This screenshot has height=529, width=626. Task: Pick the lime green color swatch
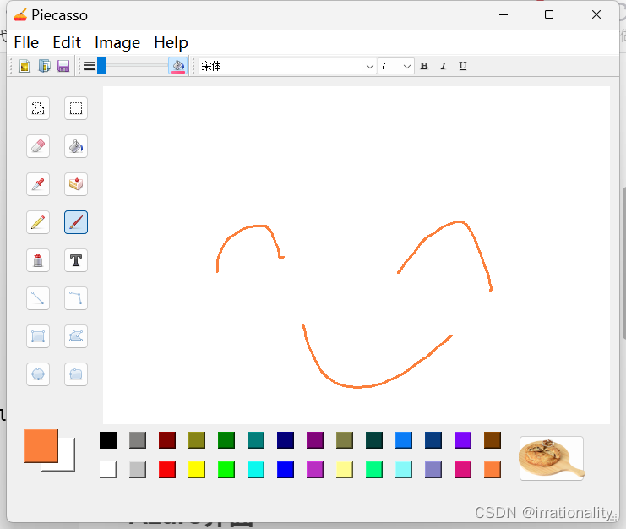226,470
